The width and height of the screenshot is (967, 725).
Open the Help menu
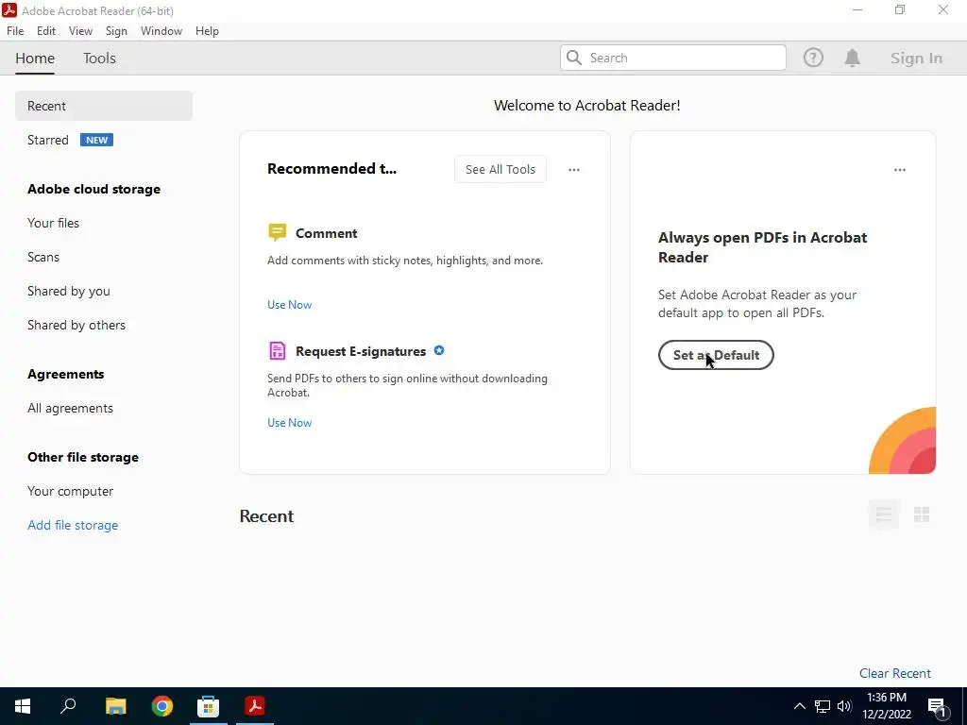click(207, 31)
